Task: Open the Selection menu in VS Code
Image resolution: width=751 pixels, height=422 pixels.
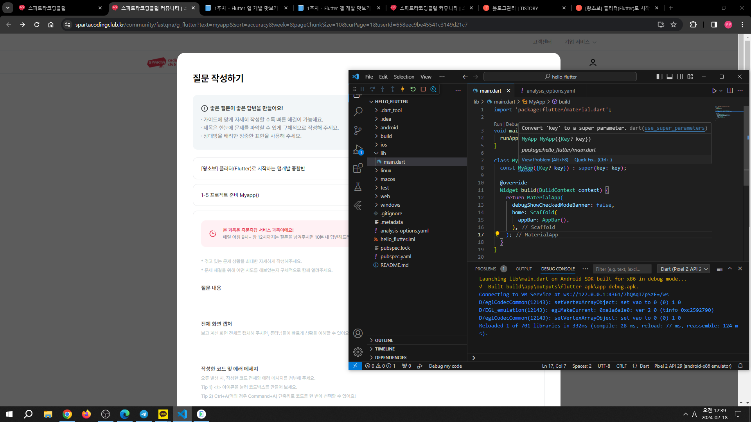Action: [404, 77]
